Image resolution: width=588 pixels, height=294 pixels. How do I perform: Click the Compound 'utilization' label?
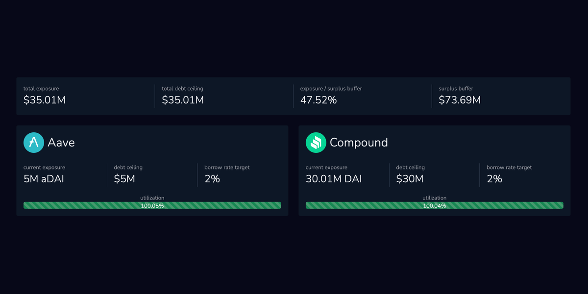(x=435, y=198)
